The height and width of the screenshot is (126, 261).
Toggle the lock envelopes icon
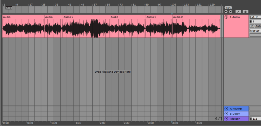[x=245, y=11]
